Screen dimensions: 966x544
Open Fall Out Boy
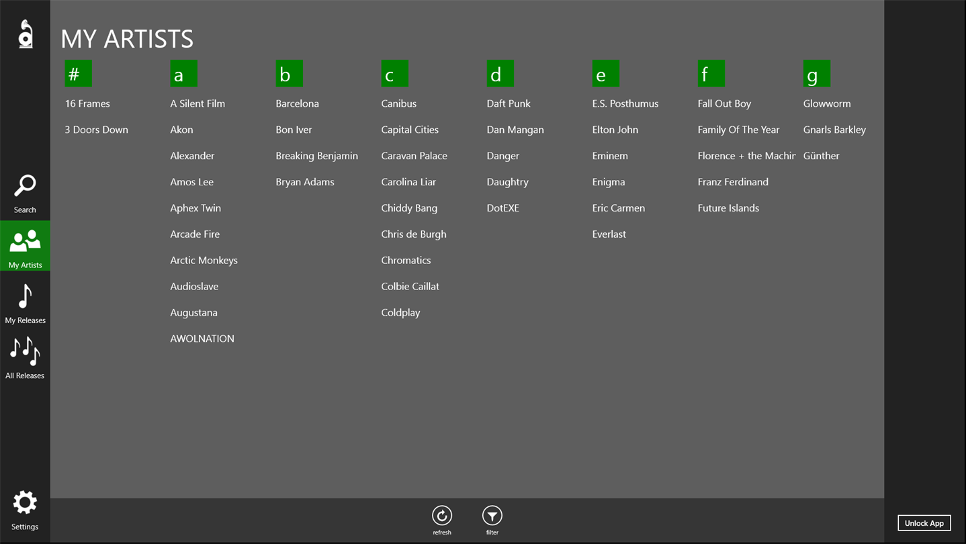point(724,103)
